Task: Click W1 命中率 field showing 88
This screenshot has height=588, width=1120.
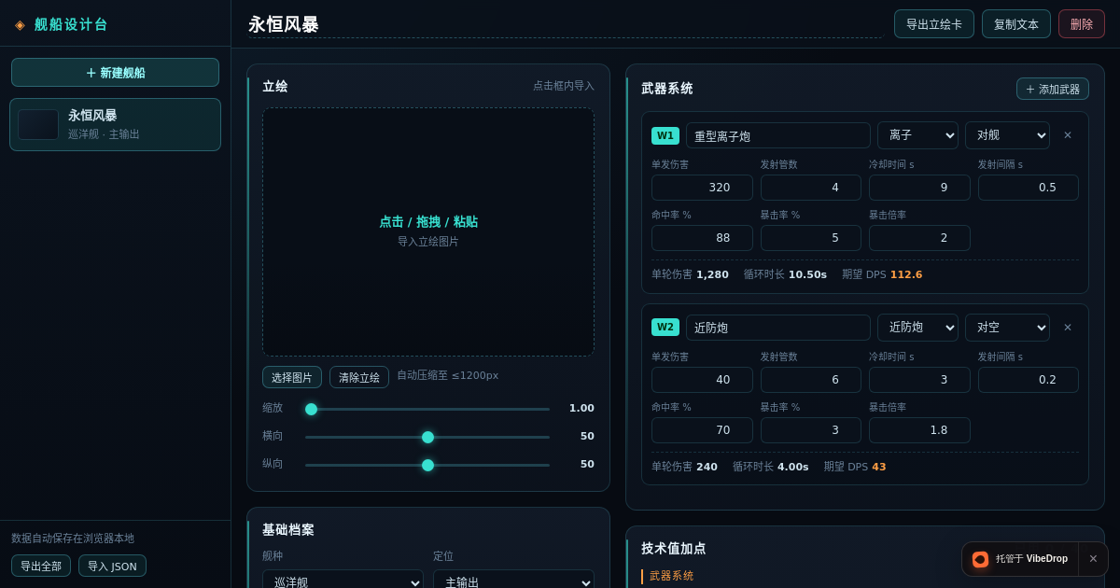Action: point(702,238)
